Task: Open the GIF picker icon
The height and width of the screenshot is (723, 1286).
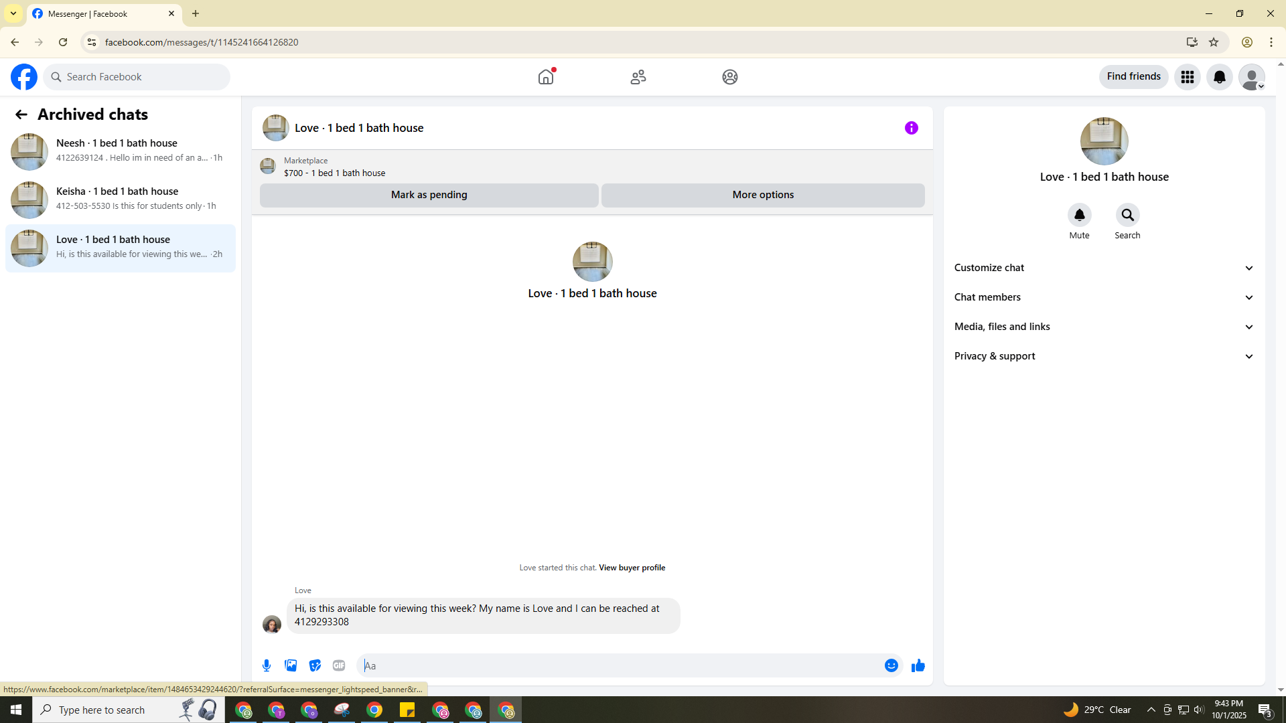Action: click(339, 665)
